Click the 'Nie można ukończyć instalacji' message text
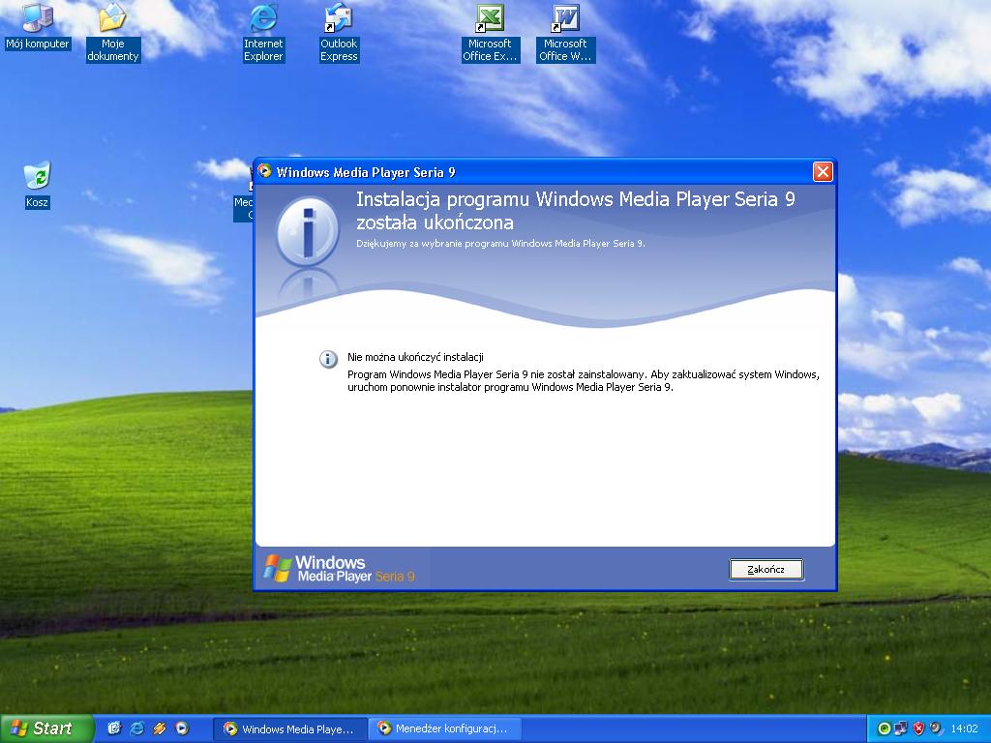Screen dimensions: 991x743 click(x=415, y=357)
